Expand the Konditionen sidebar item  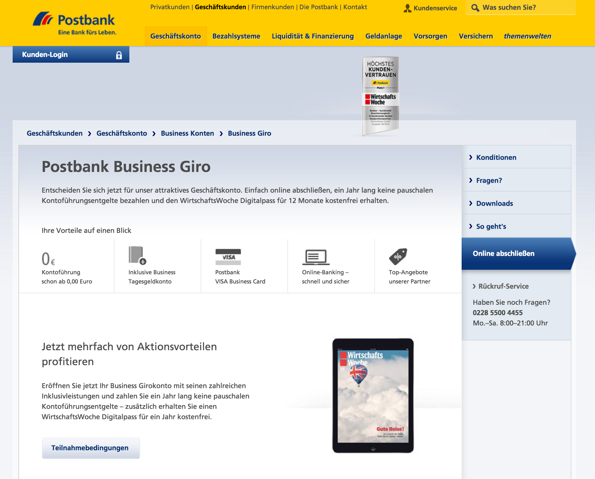pyautogui.click(x=516, y=157)
